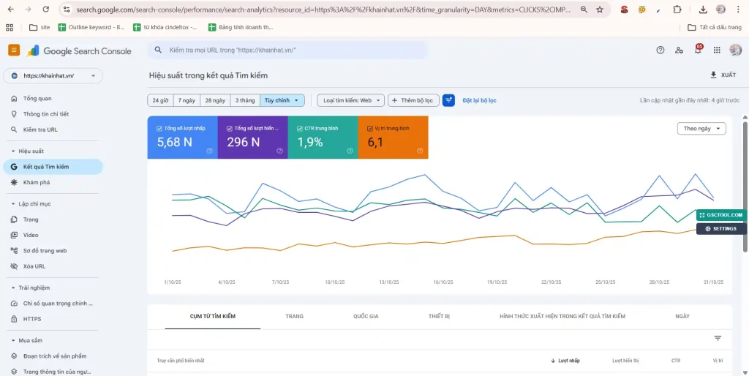Switch to the THIẾT BỊ tab
Viewport: 749px width, 376px height.
pyautogui.click(x=439, y=316)
